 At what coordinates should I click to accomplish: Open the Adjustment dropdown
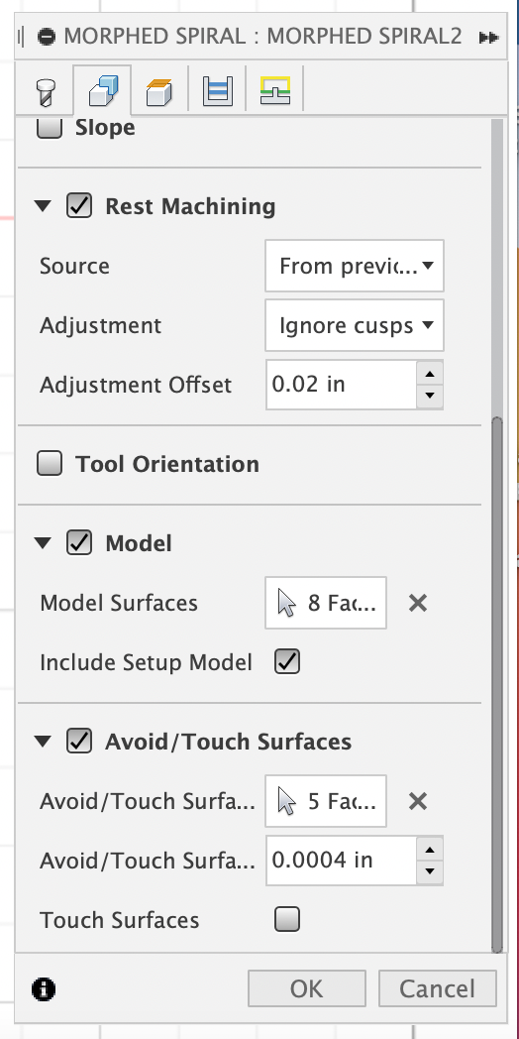coord(355,325)
